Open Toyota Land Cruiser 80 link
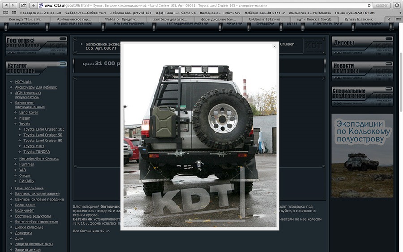This screenshot has height=252, width=403. click(43, 141)
